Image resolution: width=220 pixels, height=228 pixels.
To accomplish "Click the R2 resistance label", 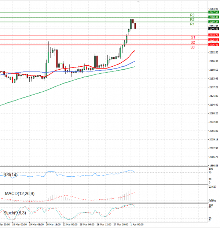I will tap(192, 19).
